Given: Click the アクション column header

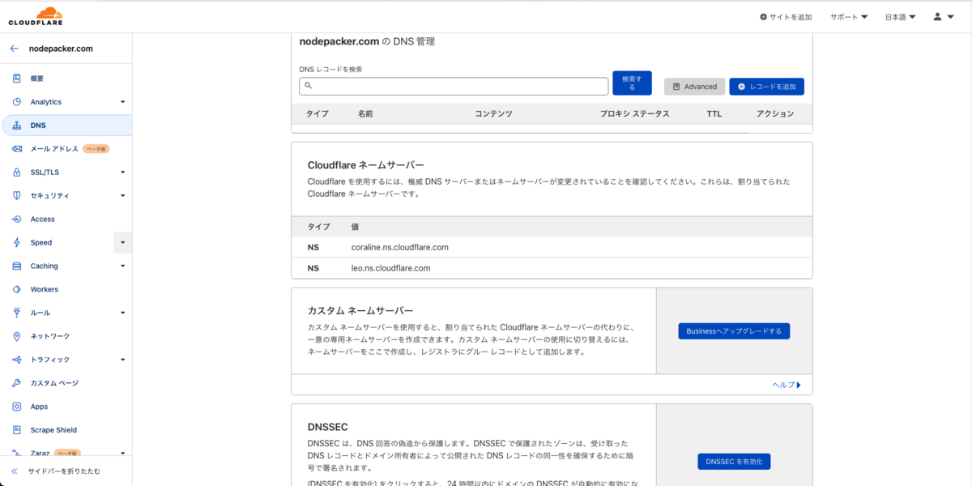Looking at the screenshot, I should [x=775, y=114].
